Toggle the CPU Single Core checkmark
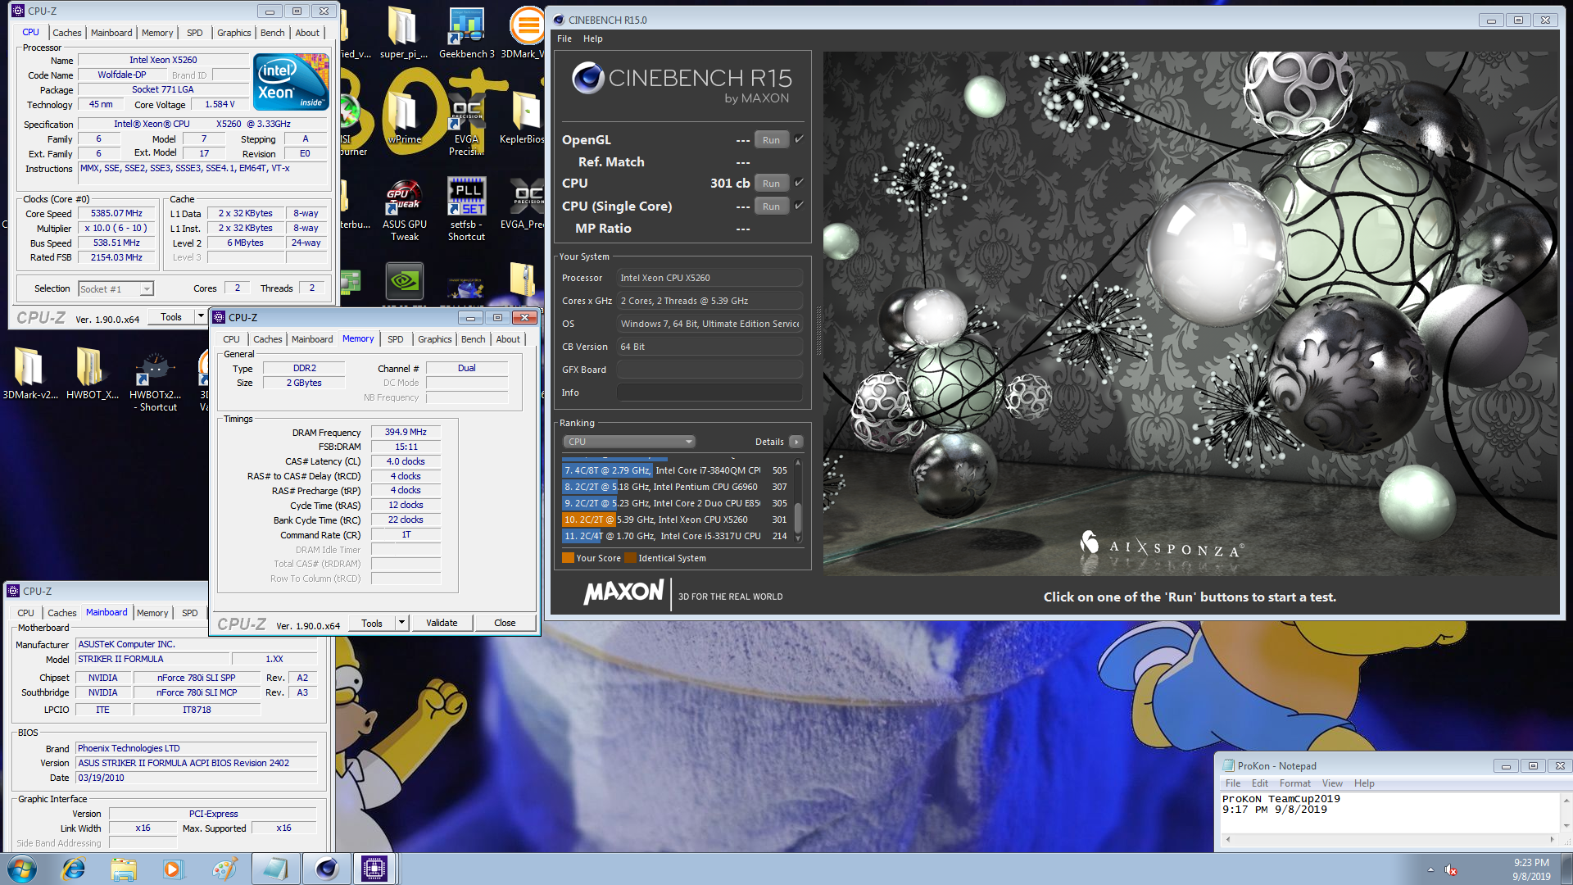Screen dimensions: 1573x885 click(800, 205)
